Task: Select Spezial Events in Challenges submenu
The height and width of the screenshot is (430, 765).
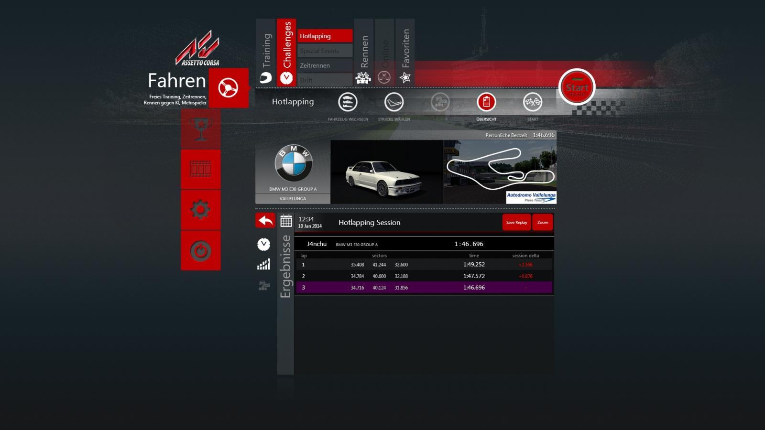Action: [x=325, y=51]
